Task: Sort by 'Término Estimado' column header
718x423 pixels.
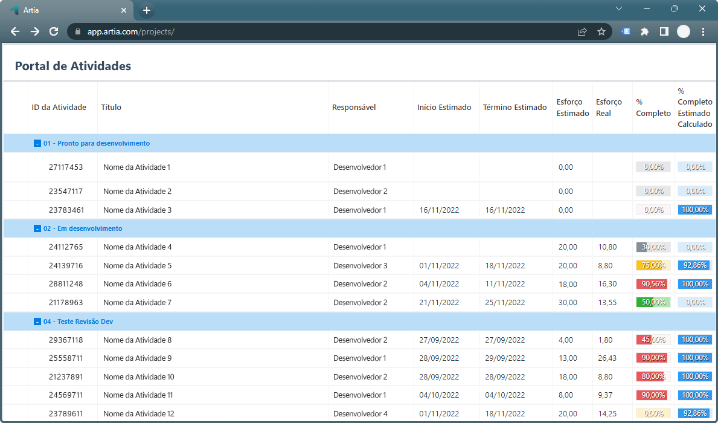Action: coord(514,108)
